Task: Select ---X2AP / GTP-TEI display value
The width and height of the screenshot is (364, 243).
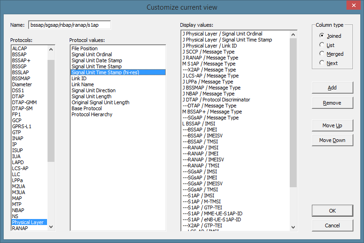Action: pos(235,225)
